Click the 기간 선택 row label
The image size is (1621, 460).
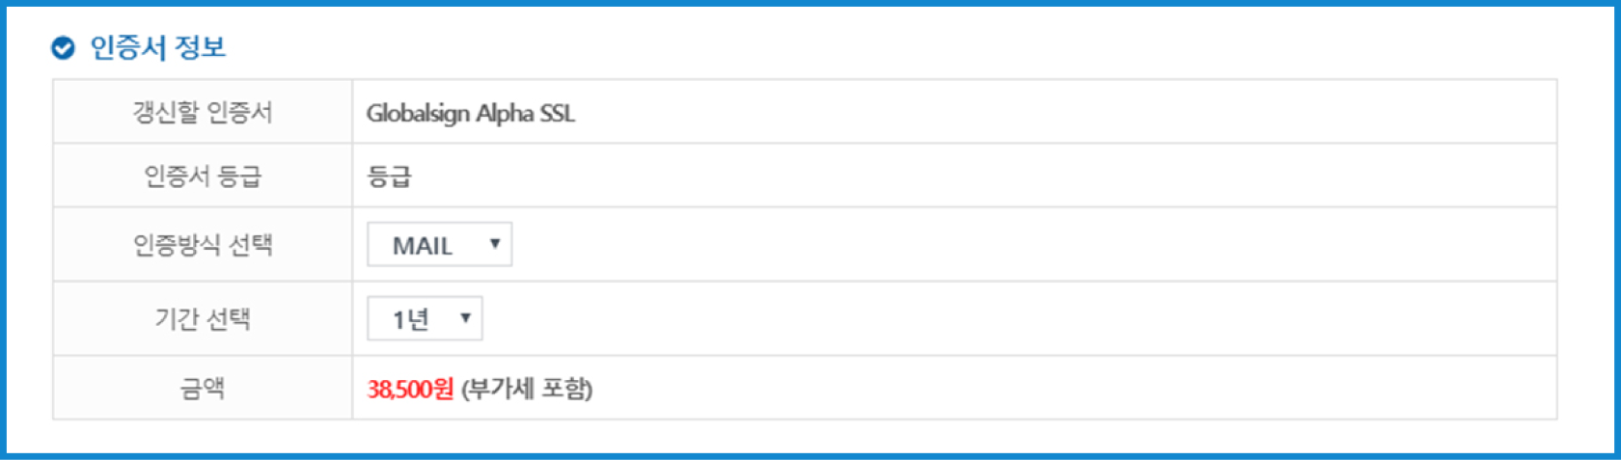203,319
